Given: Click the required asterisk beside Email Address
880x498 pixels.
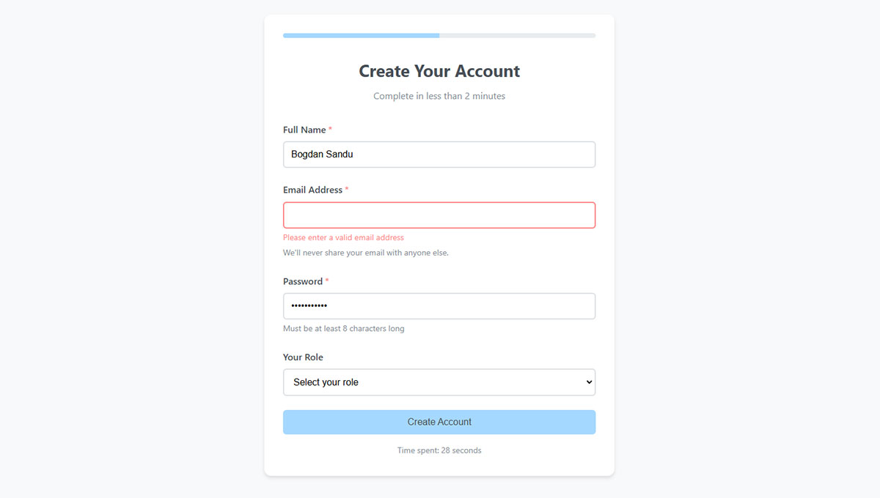Looking at the screenshot, I should (x=347, y=190).
